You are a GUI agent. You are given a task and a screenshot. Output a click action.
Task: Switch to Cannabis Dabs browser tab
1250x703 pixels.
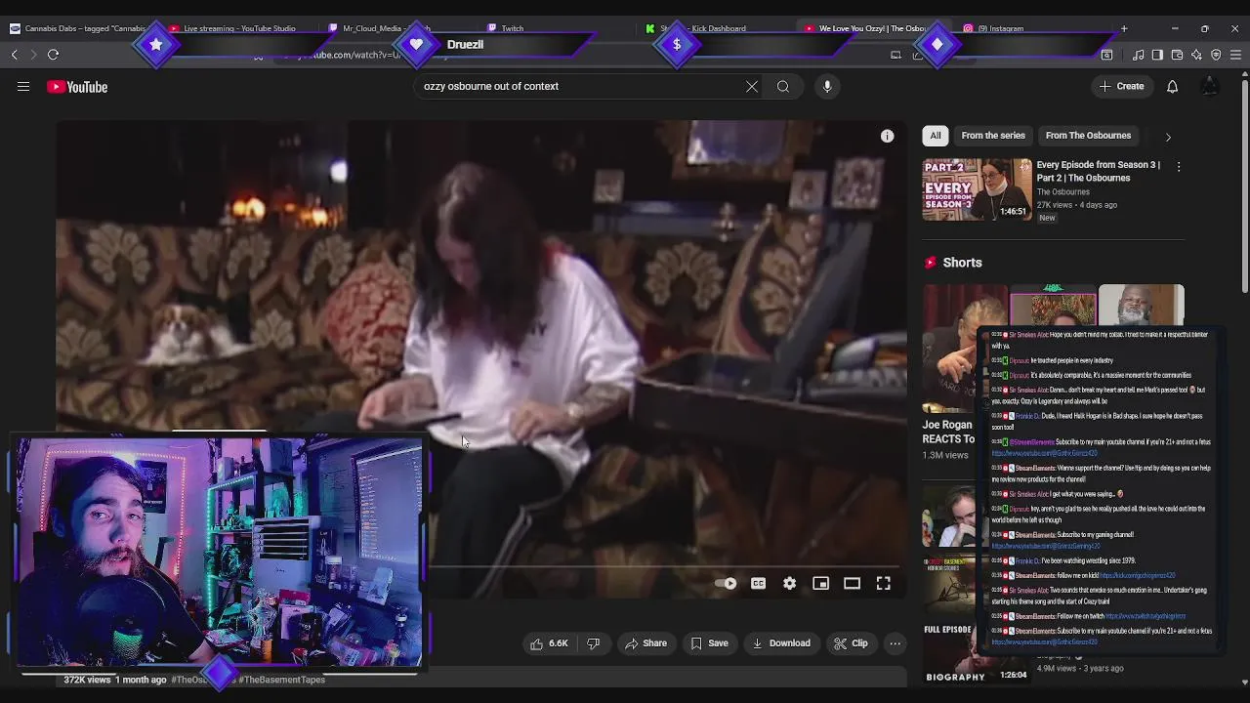click(78, 28)
